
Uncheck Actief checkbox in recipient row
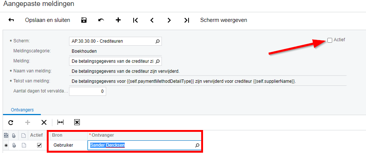click(x=39, y=145)
